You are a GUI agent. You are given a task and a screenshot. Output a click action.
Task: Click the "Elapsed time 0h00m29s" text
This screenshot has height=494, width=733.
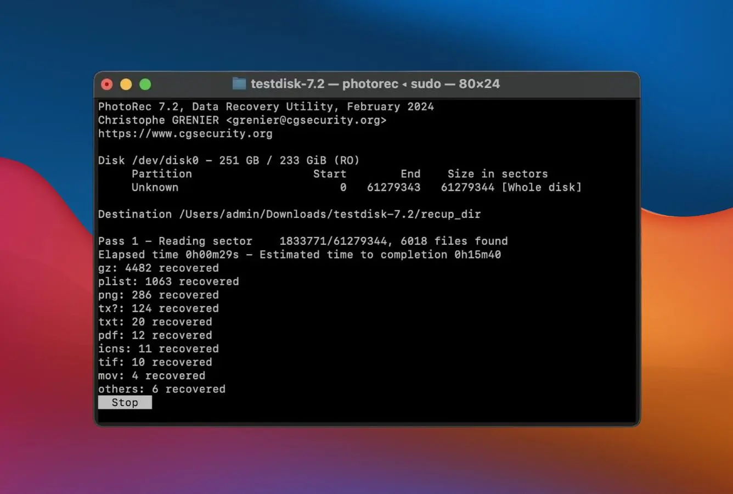(x=168, y=255)
